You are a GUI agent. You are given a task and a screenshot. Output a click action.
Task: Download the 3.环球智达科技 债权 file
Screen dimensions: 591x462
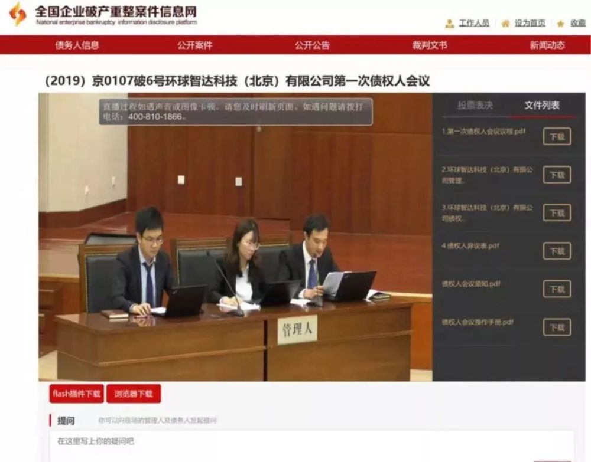pyautogui.click(x=557, y=213)
